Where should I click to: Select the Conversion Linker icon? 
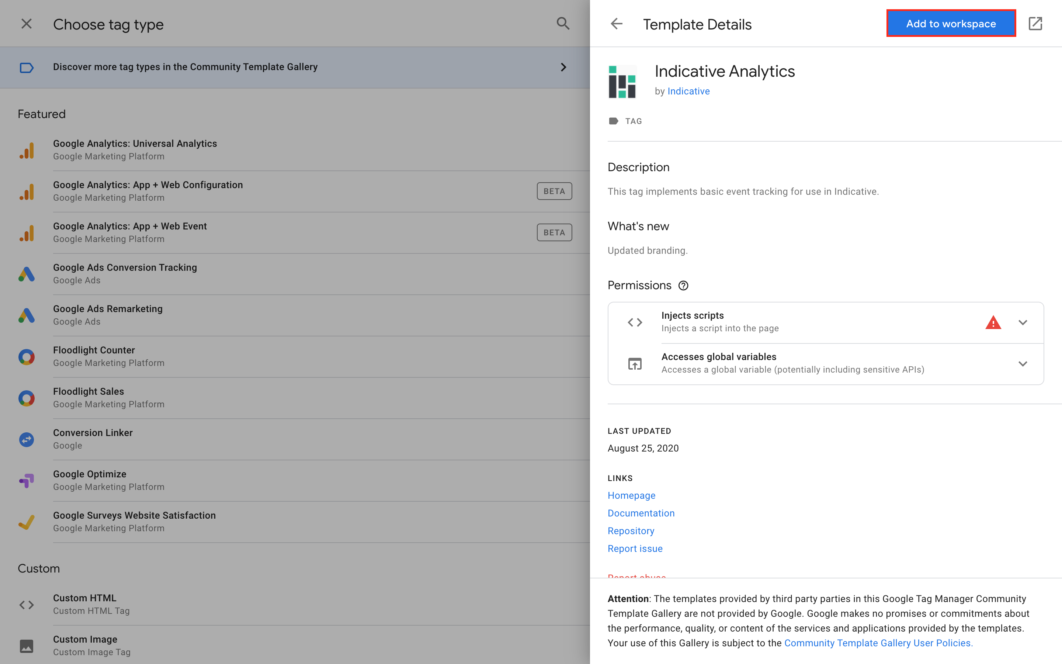pos(26,439)
